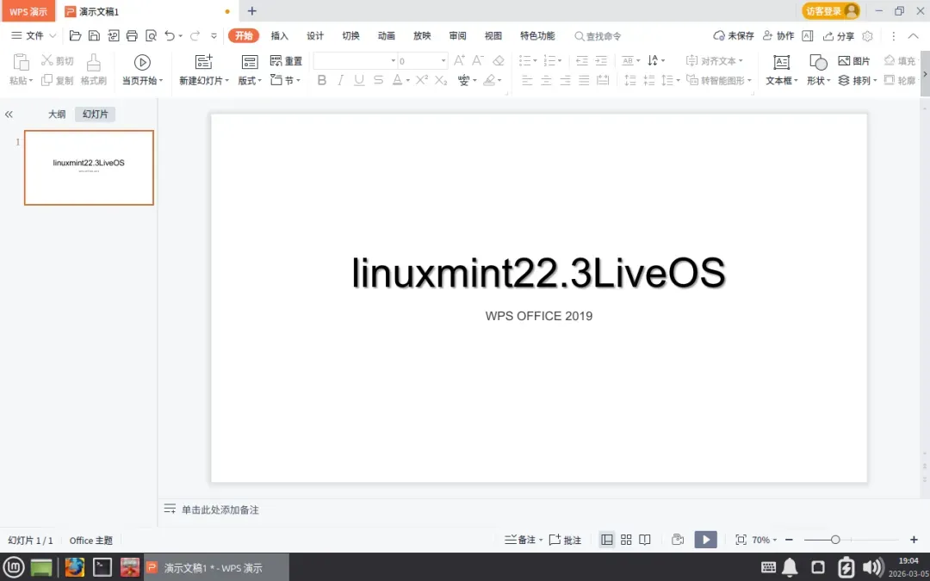Zoom out with the minus button
930x581 pixels.
pyautogui.click(x=789, y=540)
